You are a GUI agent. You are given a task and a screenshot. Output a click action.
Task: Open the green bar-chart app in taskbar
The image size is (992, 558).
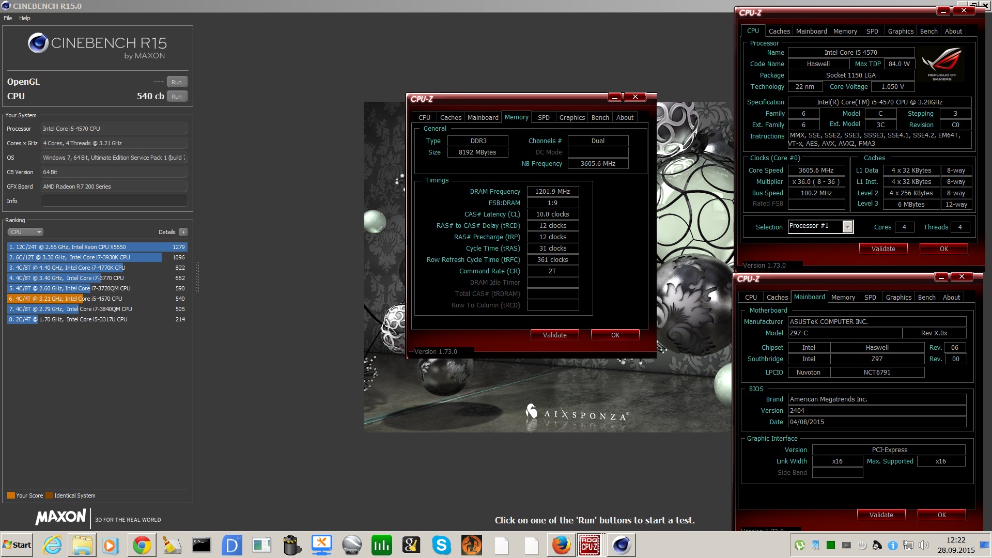[381, 545]
